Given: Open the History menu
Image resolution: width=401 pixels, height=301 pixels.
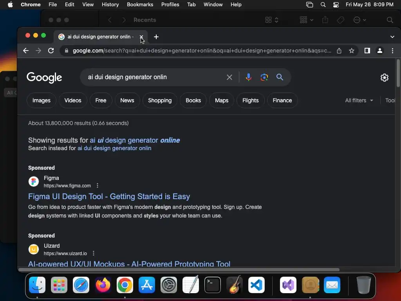Looking at the screenshot, I should click(110, 5).
